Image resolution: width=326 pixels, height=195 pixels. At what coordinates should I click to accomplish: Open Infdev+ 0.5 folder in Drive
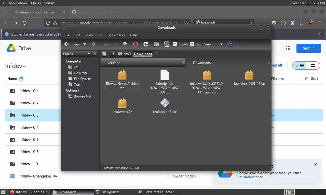click(29, 140)
